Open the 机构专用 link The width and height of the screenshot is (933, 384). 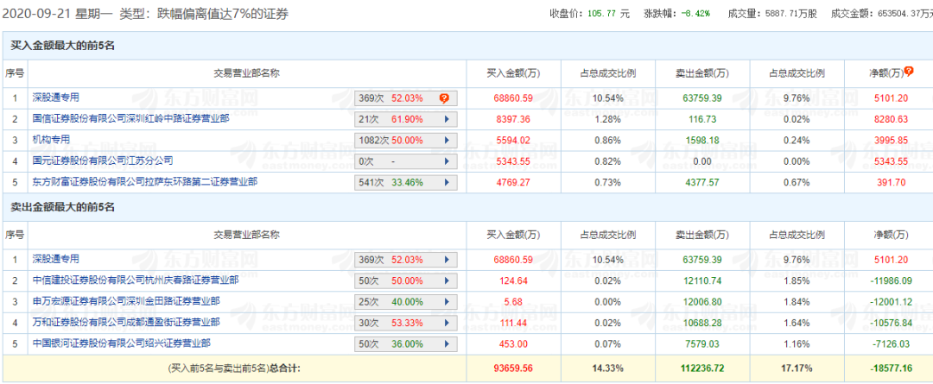[x=51, y=139]
